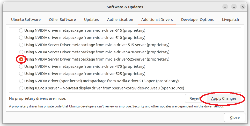Click the Apply Changes button
Screen dimensions: 250x126
224,98
